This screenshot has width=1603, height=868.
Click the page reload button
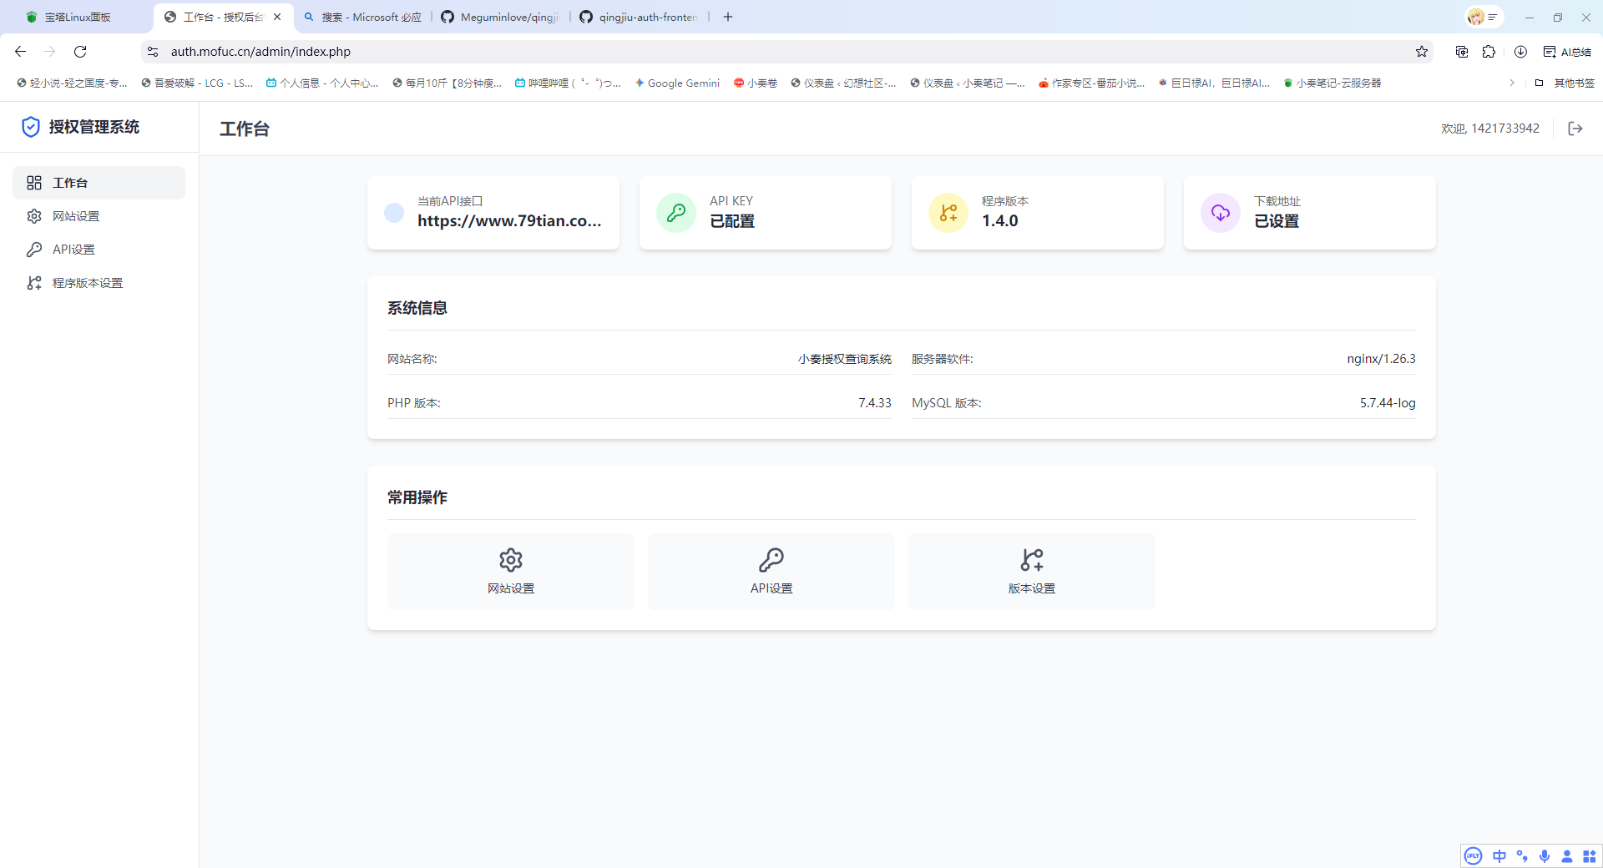pyautogui.click(x=80, y=51)
